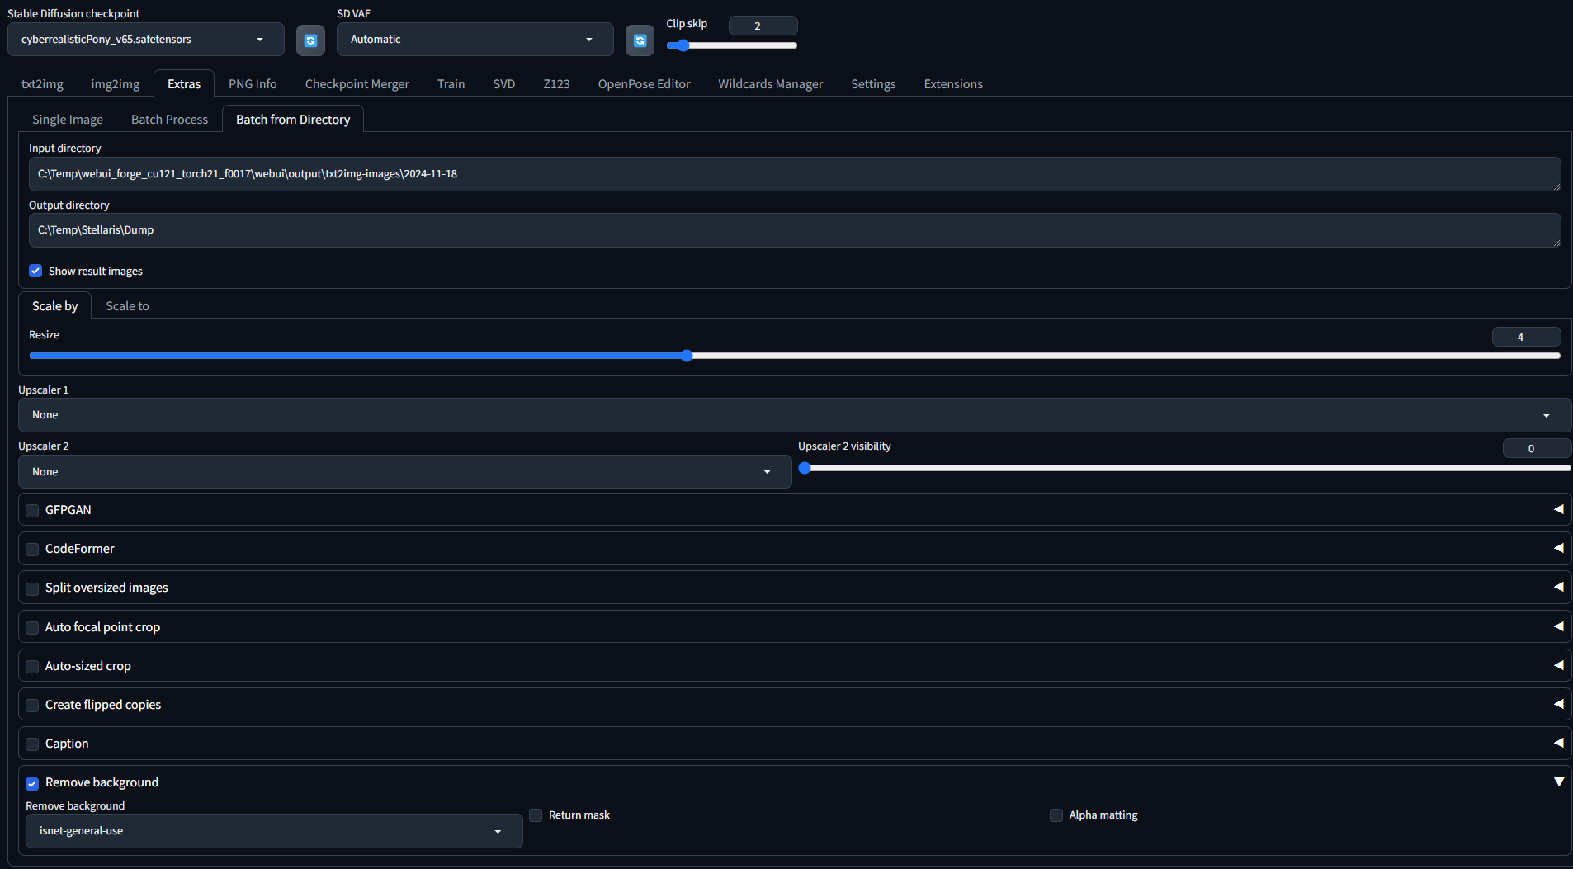The height and width of the screenshot is (869, 1573).
Task: Click the Input directory text field
Action: click(795, 174)
